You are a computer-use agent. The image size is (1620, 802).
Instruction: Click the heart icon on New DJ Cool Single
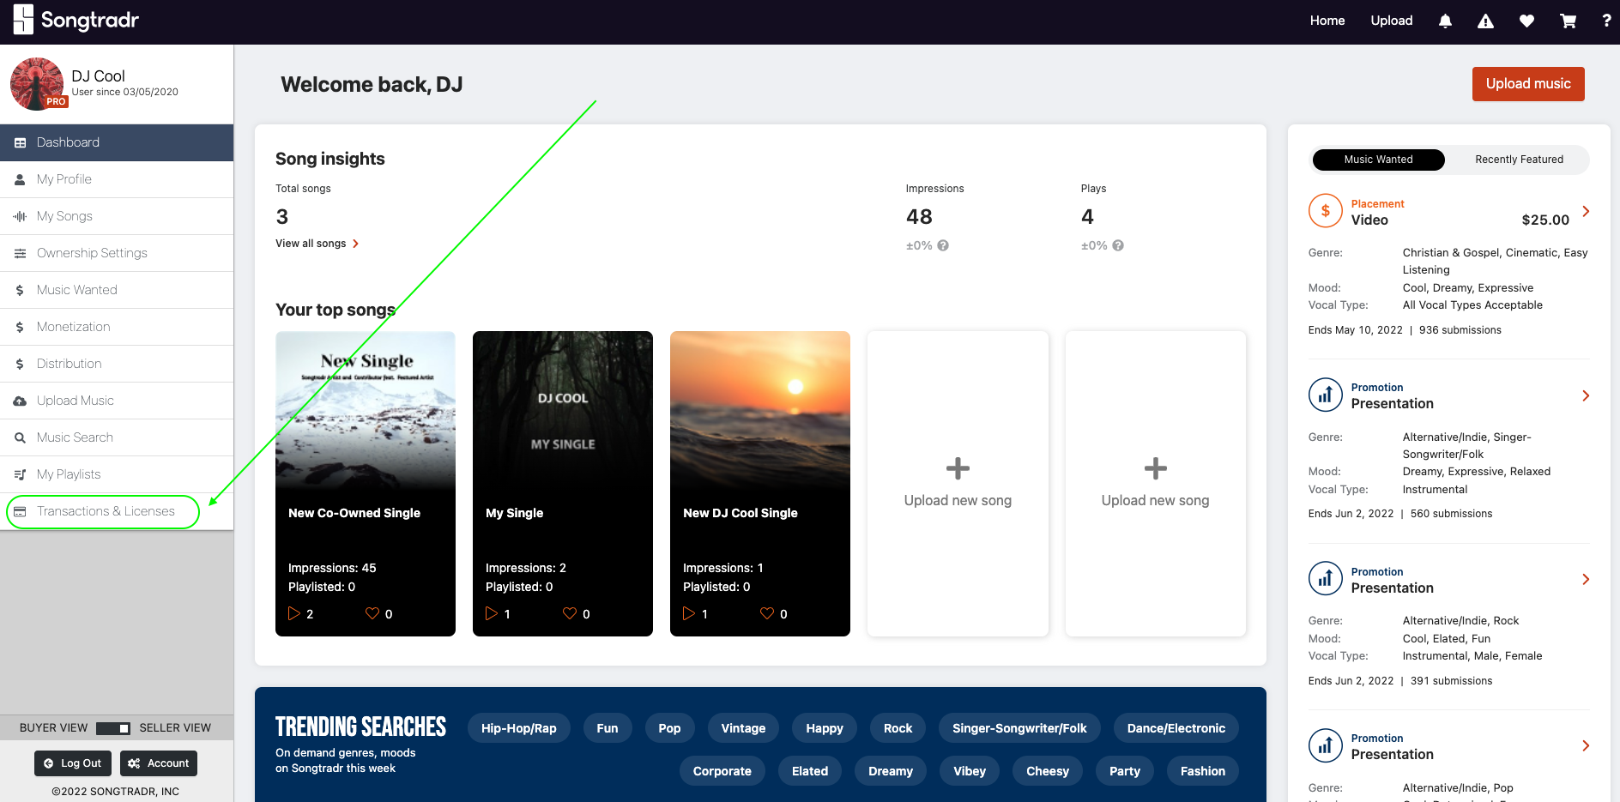[767, 613]
